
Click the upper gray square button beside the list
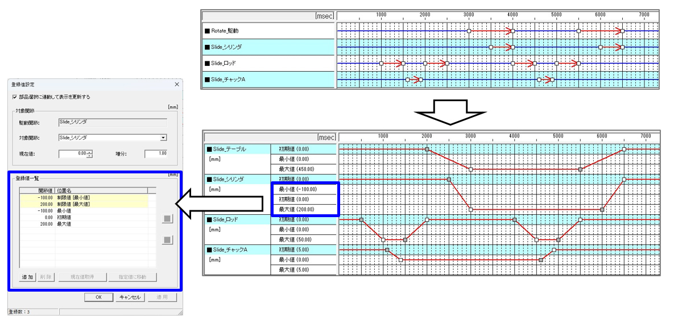pos(167,218)
